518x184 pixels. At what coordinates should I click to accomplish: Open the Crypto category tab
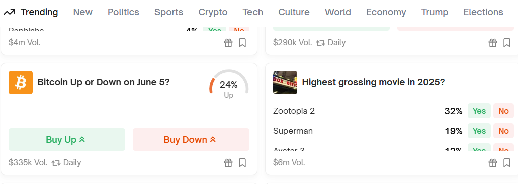(x=213, y=12)
